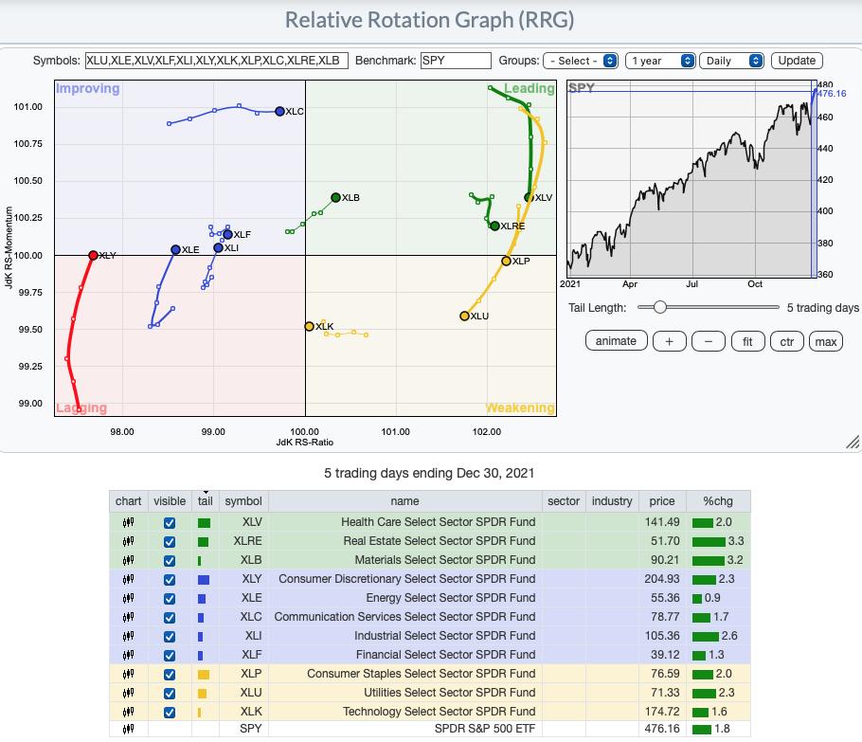Click the plus zoom-in button
This screenshot has height=742, width=862.
pyautogui.click(x=669, y=342)
